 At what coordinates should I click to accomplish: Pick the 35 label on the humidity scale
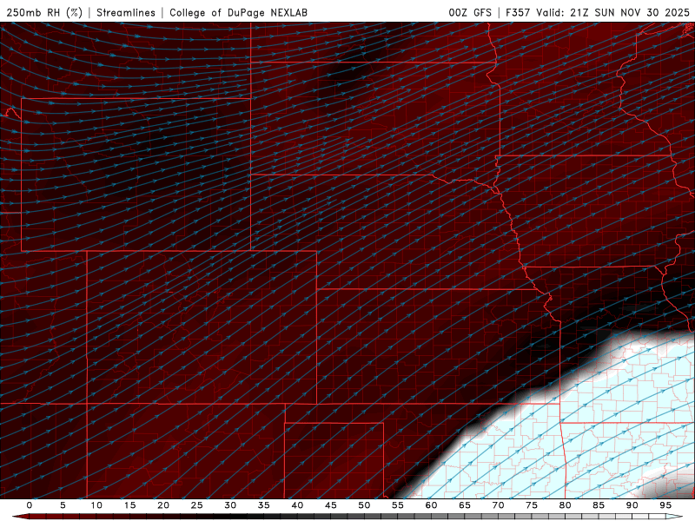pyautogui.click(x=264, y=505)
